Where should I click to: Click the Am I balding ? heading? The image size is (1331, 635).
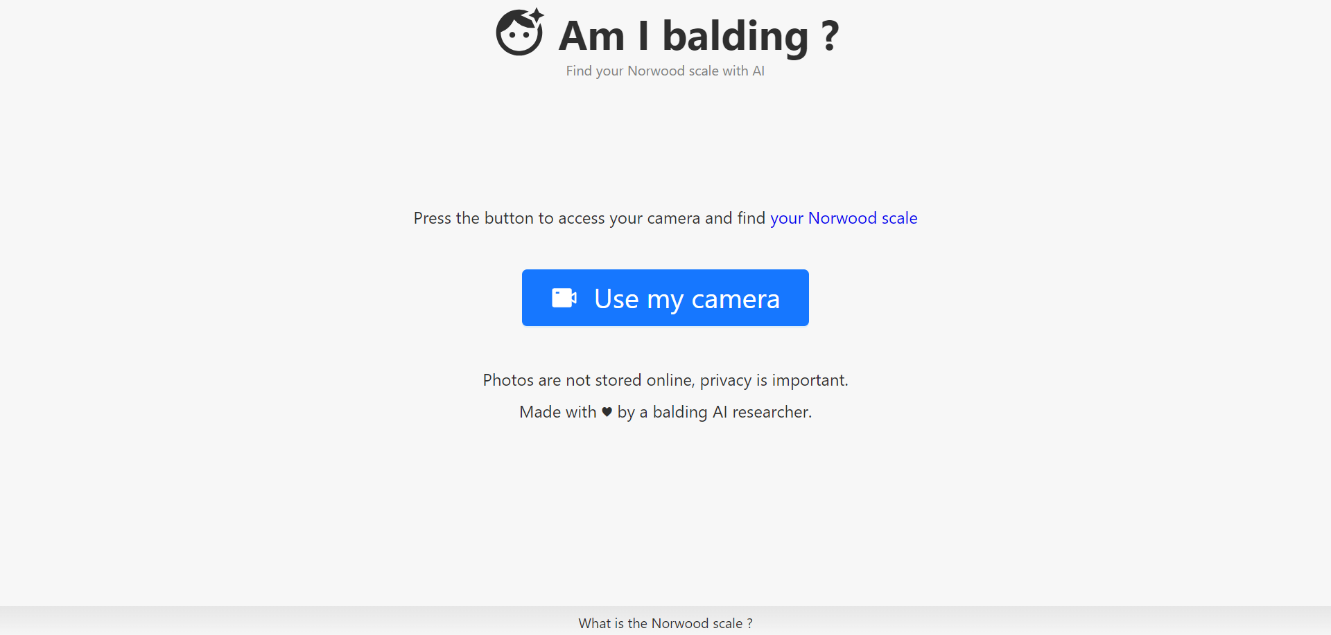(698, 36)
